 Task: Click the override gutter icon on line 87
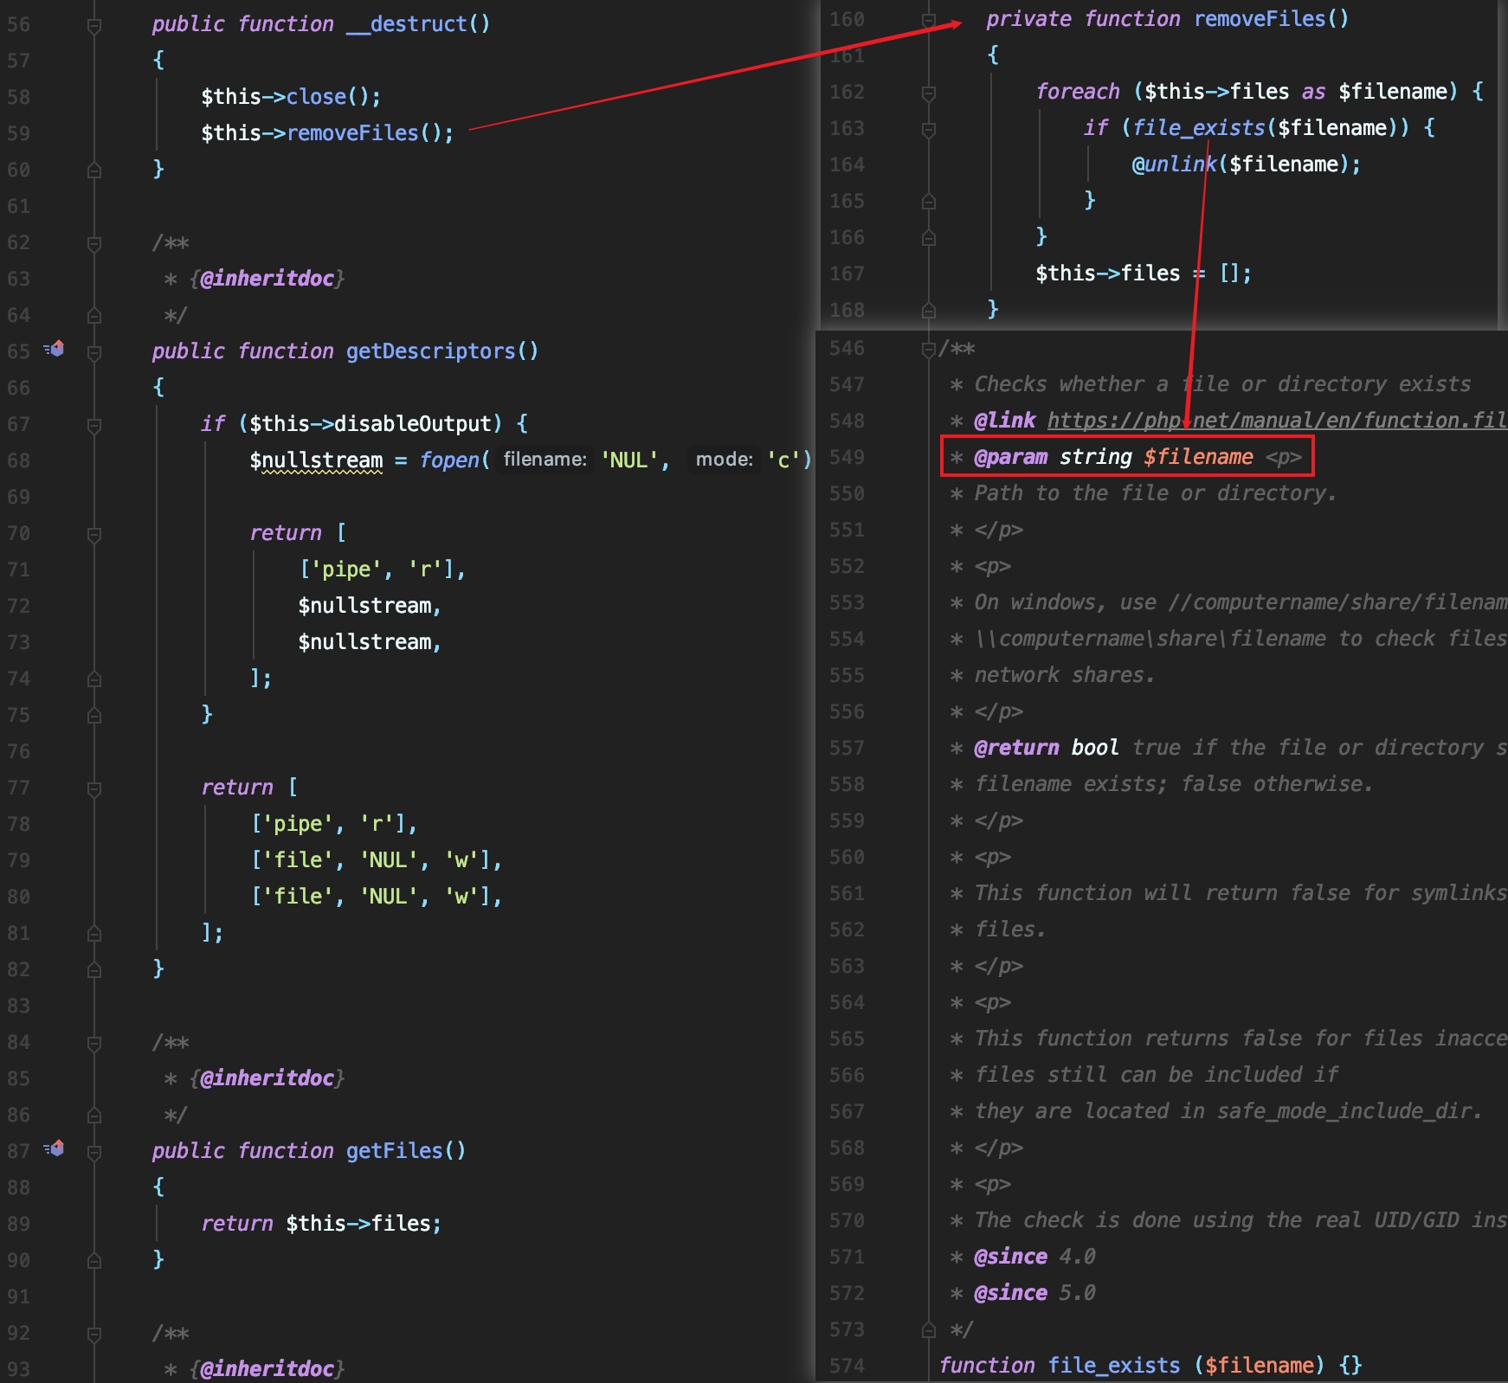55,1149
